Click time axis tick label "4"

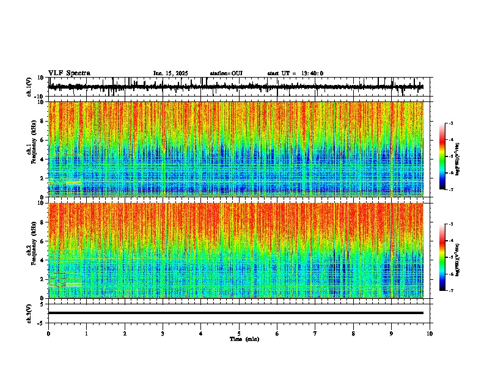[201, 334]
